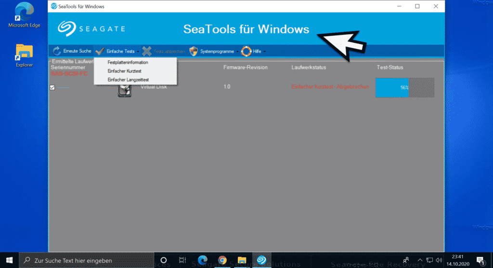This screenshot has height=268, width=493.
Task: Show hidden tray icons chevron
Action: coord(420,260)
